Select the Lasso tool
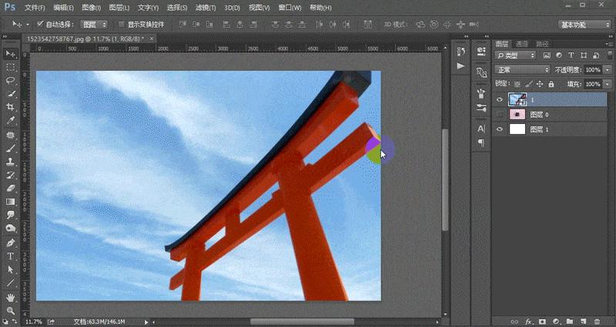The image size is (616, 327). pyautogui.click(x=11, y=80)
